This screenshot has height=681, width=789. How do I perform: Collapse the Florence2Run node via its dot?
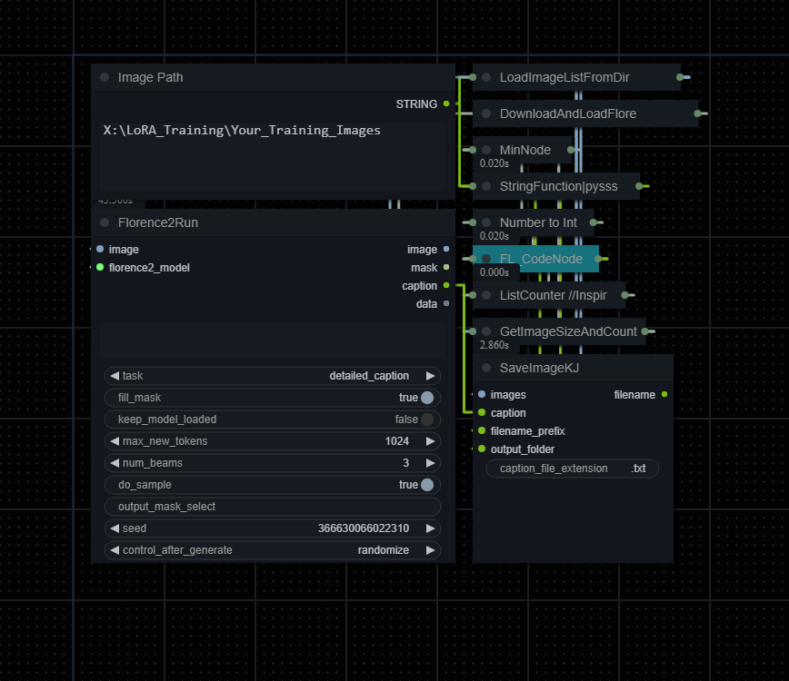105,222
